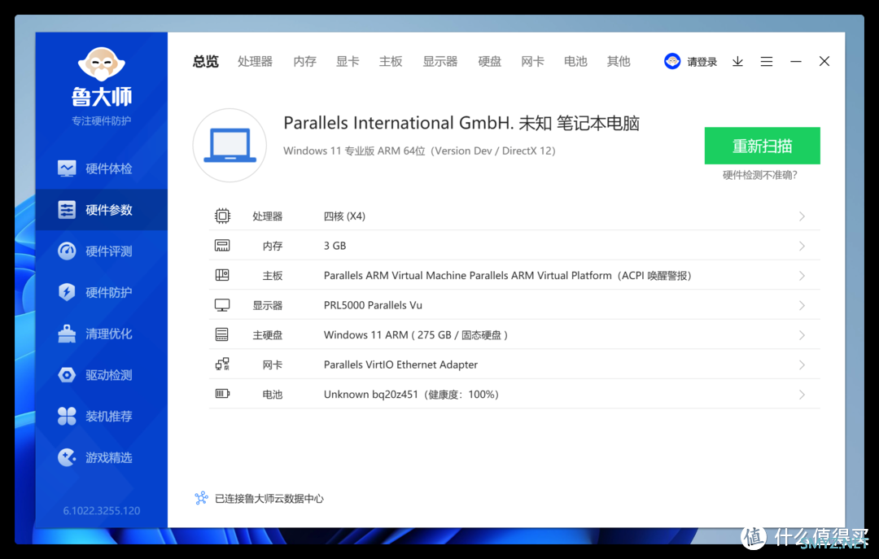The image size is (879, 559).
Task: Switch to the 主板 tab
Action: (391, 62)
